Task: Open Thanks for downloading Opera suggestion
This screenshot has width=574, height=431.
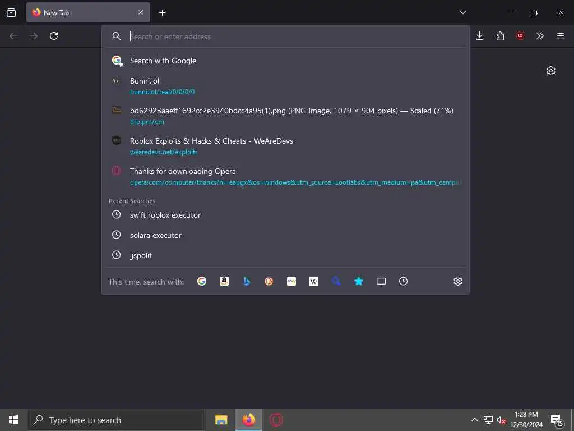Action: (285, 176)
